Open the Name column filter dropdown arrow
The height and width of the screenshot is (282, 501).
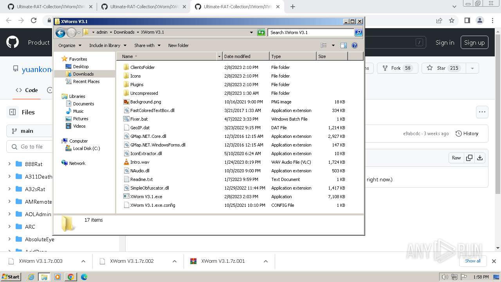click(x=219, y=56)
